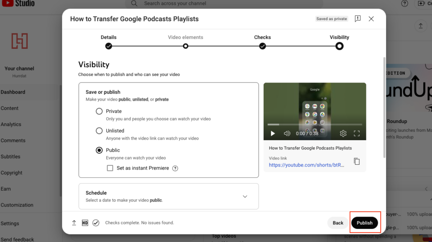432x242 pixels.
Task: Mute the preview video volume icon
Action: click(287, 134)
